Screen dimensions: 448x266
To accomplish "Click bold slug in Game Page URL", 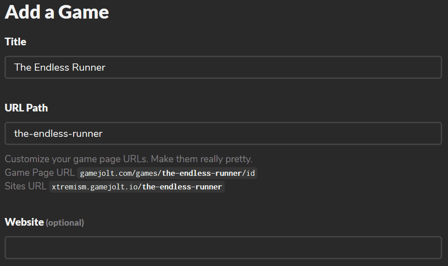I will coord(202,173).
